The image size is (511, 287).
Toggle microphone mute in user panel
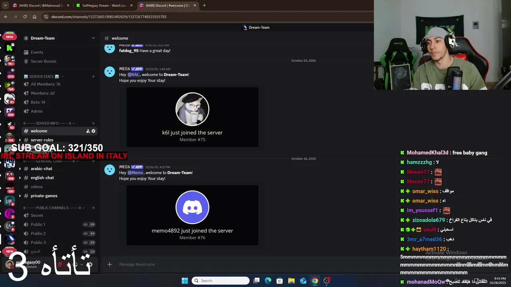click(60, 264)
